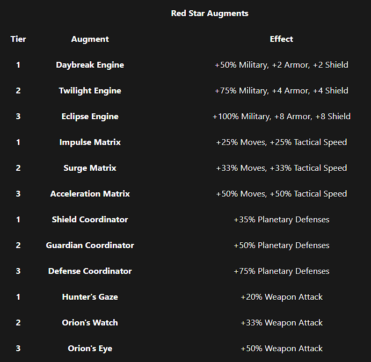Image resolution: width=371 pixels, height=362 pixels.
Task: Click the +20% Weapon Attack effect
Action: tap(281, 296)
